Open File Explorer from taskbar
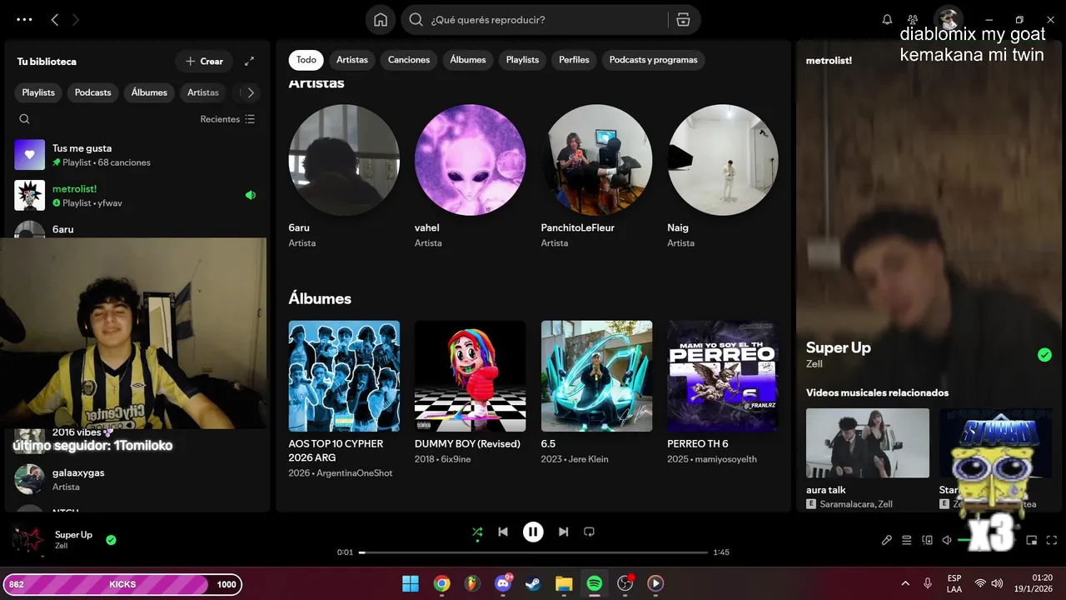Screen dimensions: 1066x600 pos(564,583)
